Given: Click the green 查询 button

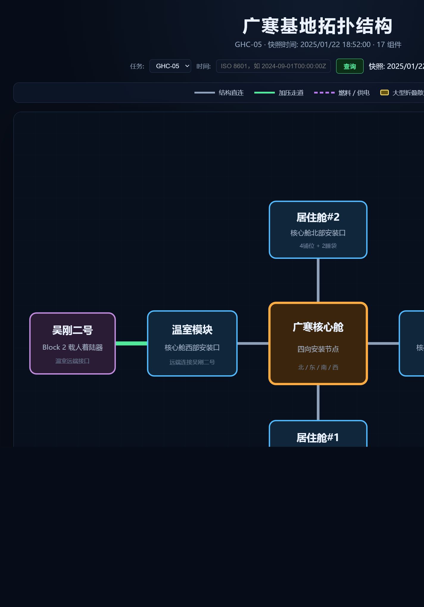Looking at the screenshot, I should (x=350, y=66).
